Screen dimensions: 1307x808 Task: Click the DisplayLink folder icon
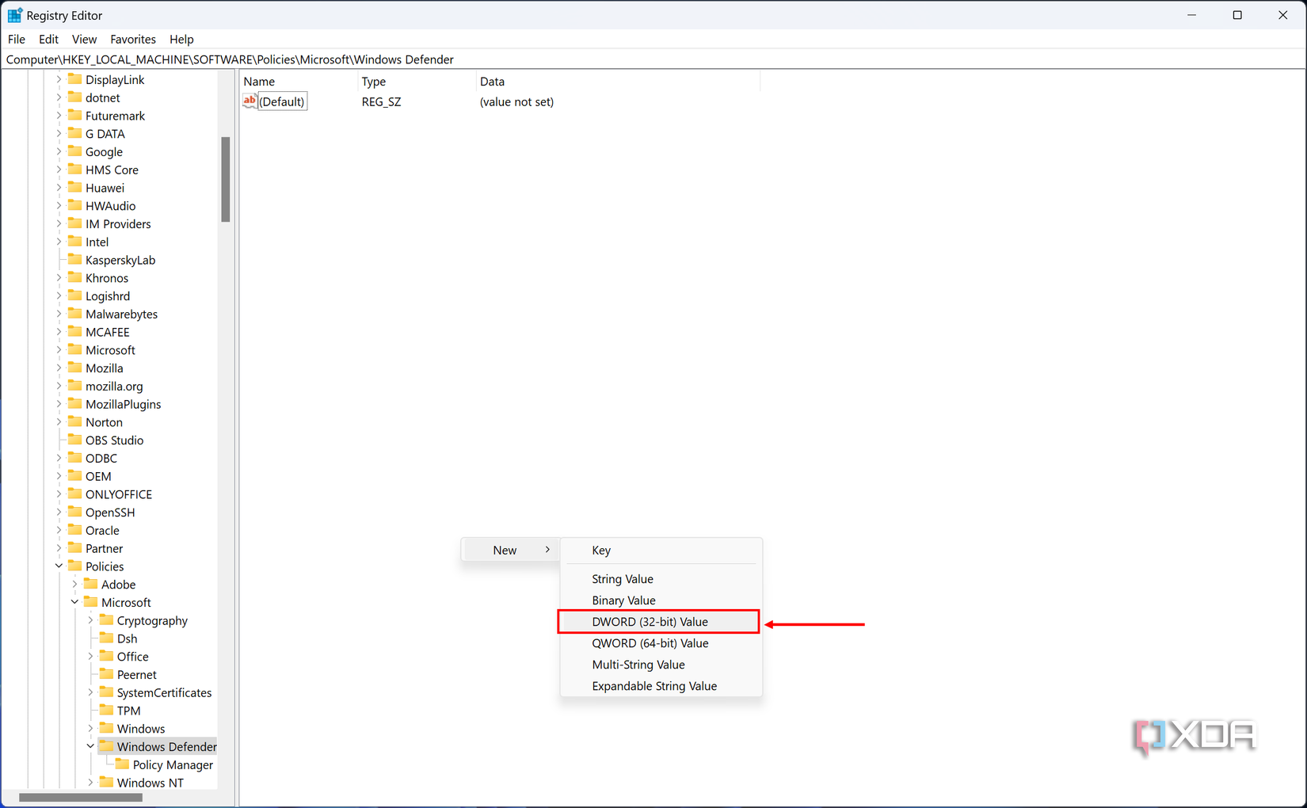[x=75, y=79]
